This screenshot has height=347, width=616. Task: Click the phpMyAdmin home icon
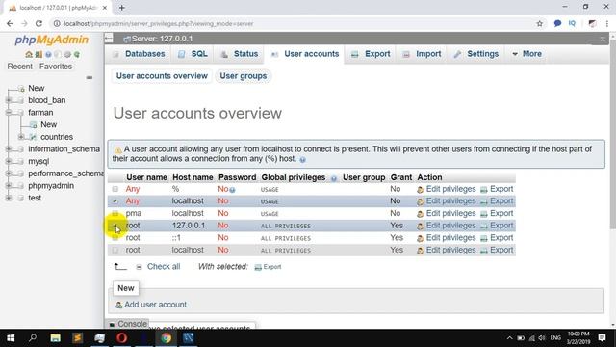pyautogui.click(x=29, y=54)
